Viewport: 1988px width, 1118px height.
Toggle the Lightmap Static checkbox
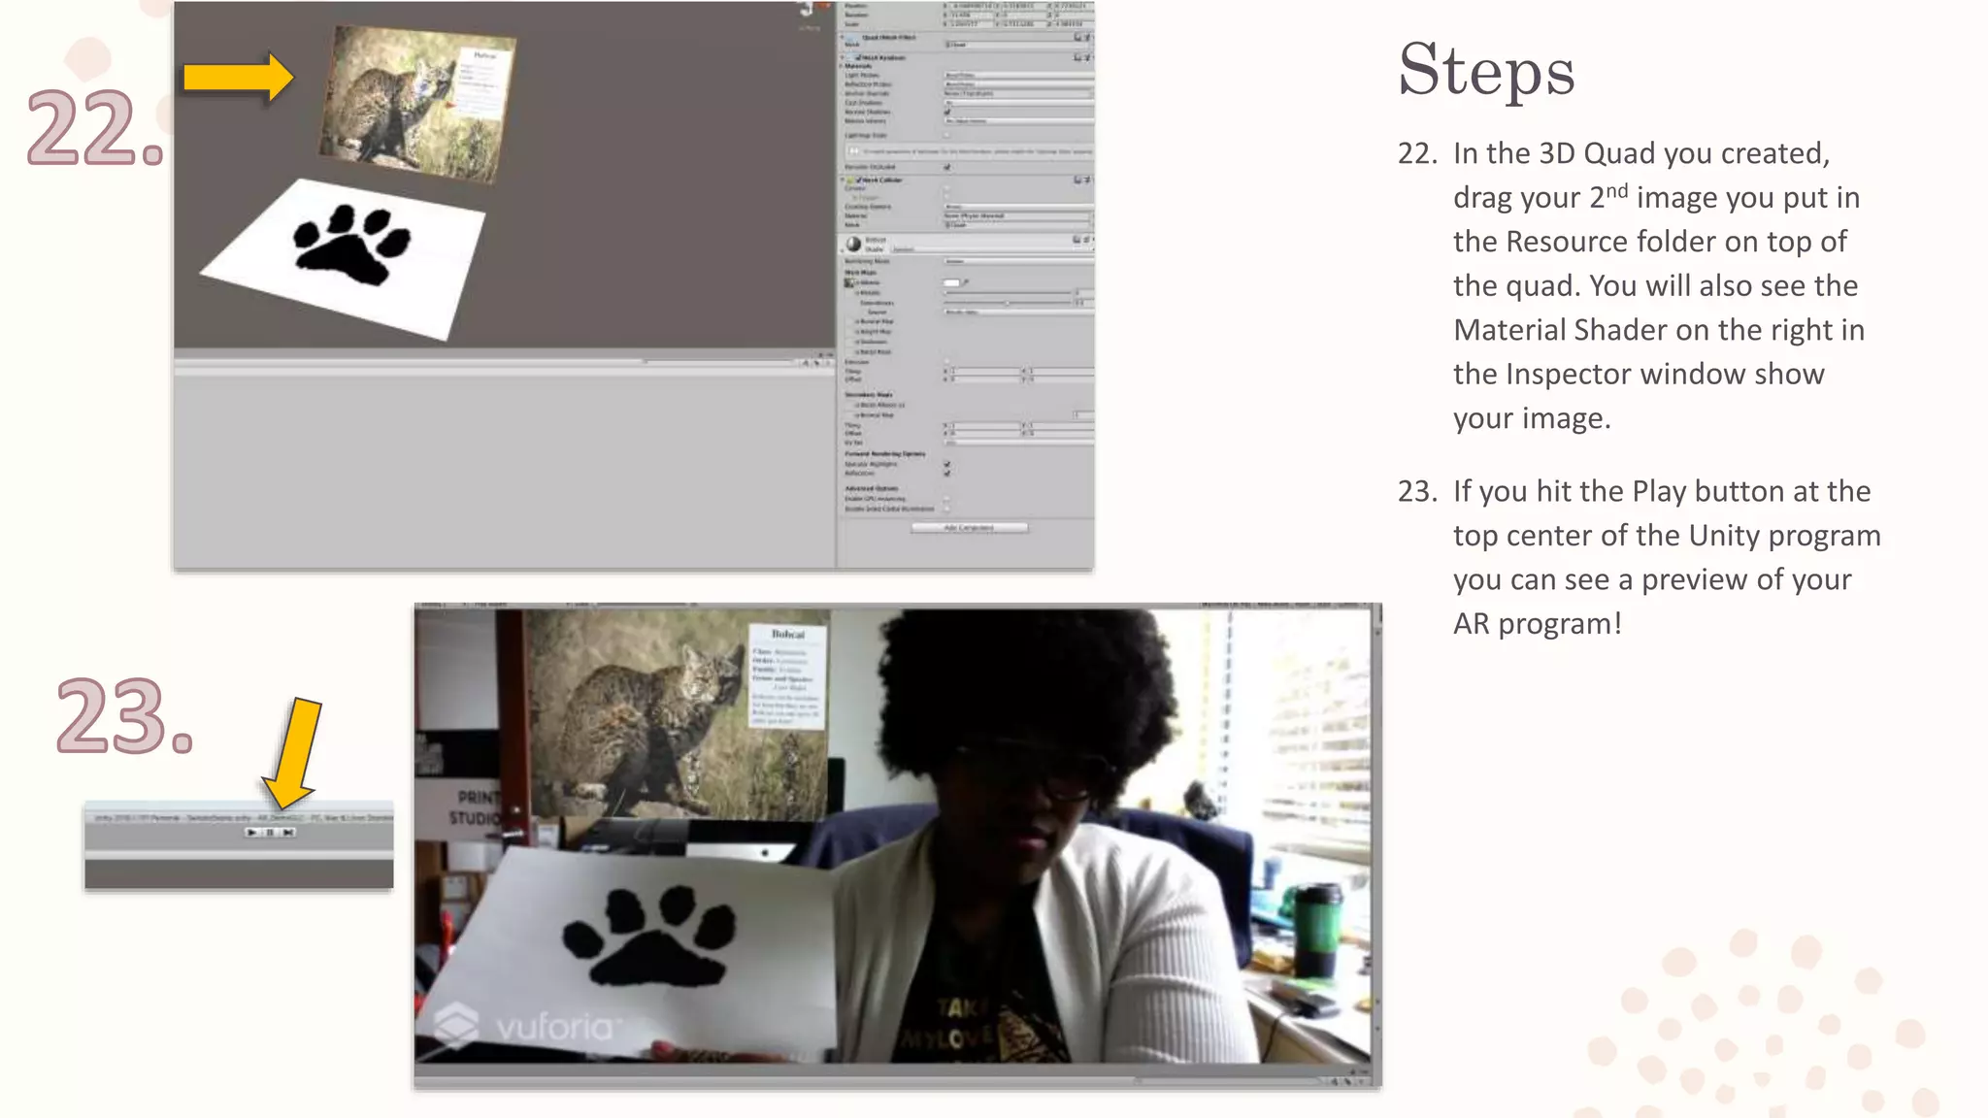click(946, 135)
